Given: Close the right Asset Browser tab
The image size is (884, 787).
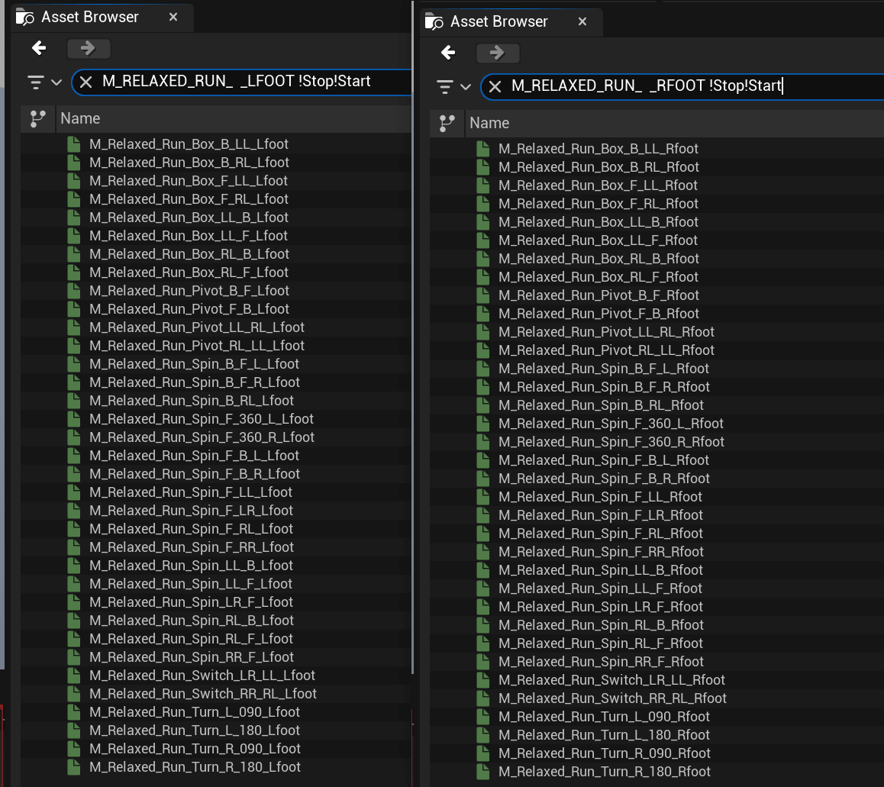Looking at the screenshot, I should click(x=582, y=21).
